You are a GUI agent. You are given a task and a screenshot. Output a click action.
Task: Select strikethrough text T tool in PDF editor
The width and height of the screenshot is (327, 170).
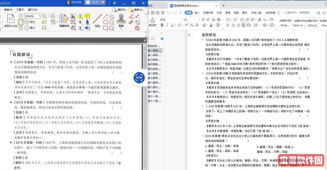pyautogui.click(x=80, y=22)
